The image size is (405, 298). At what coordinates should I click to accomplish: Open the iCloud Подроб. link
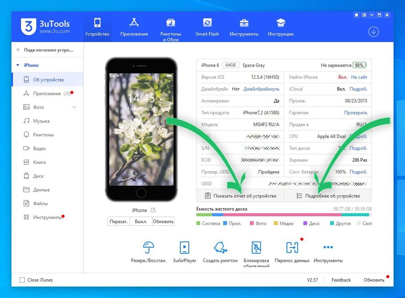click(x=358, y=89)
